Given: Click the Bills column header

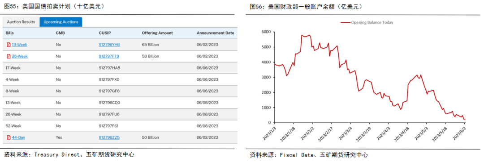Looking at the screenshot, I should pos(9,33).
